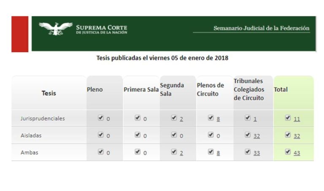
Task: Toggle the Aisladas Tribunales Colegiados checkbox
Action: [248, 135]
